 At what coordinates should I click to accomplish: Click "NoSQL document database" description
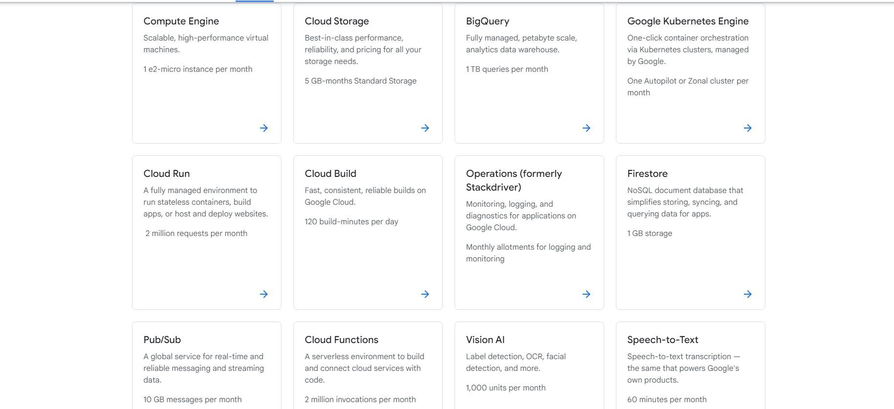[x=685, y=202]
